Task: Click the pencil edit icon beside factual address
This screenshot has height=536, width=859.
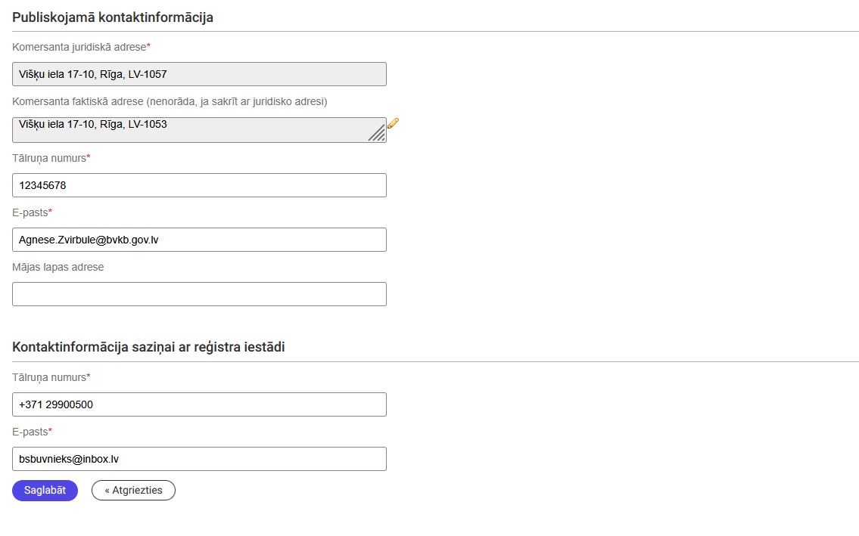Action: pos(393,123)
